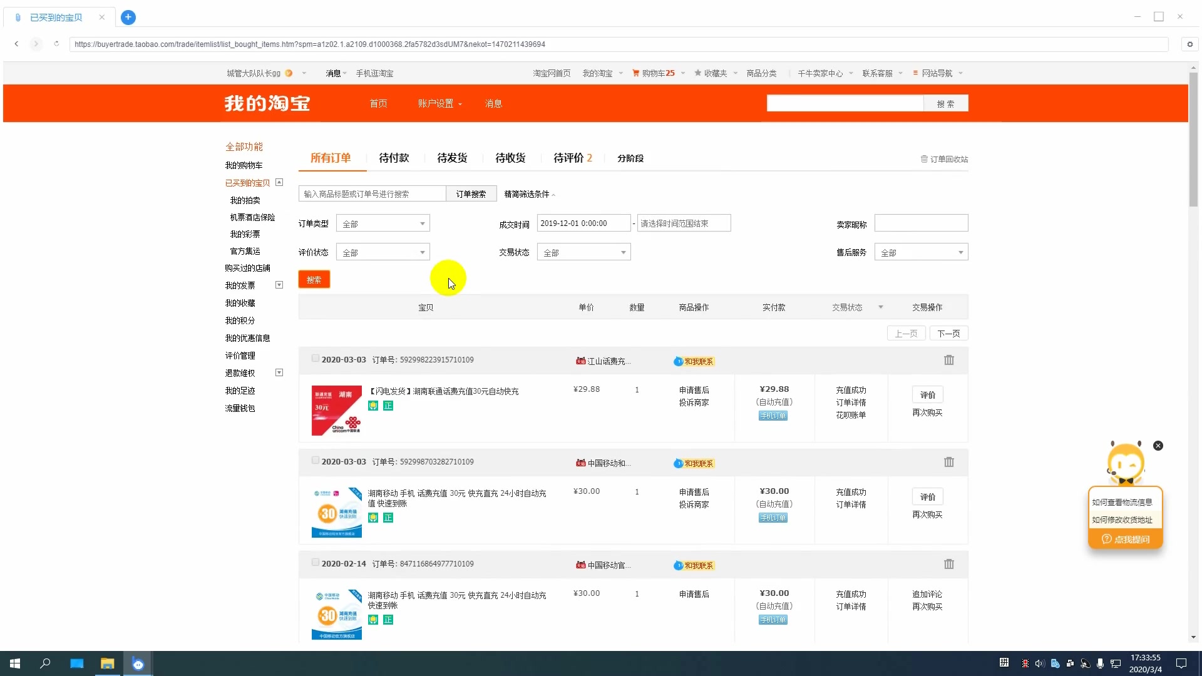Screen dimensions: 1202x676
Task: Delete order 592998223915710109 via trash icon
Action: coord(949,360)
